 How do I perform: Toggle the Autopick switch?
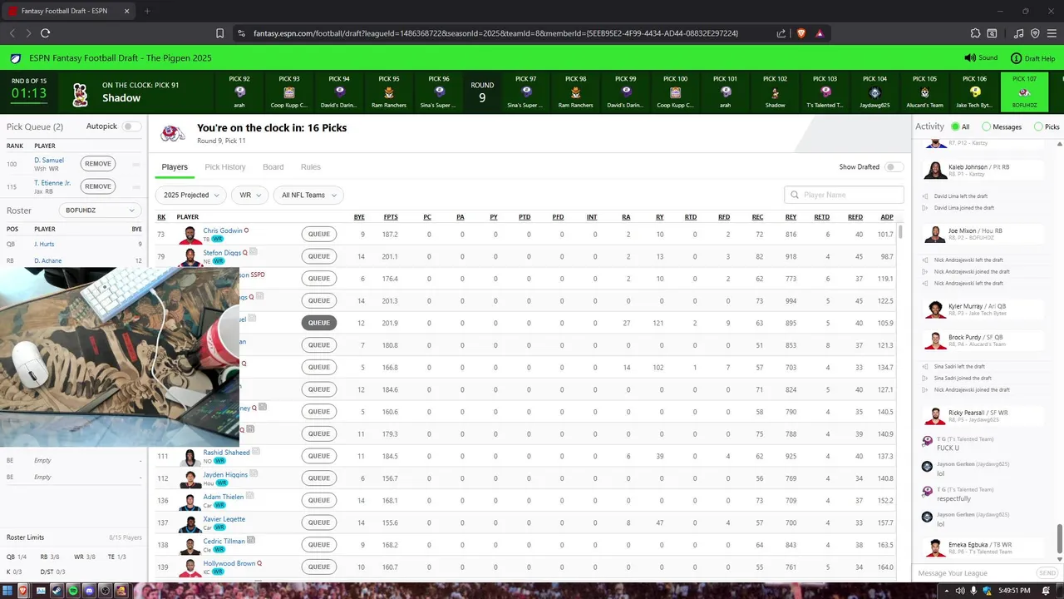pos(131,126)
